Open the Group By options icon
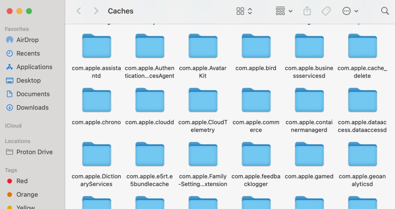 [280, 11]
